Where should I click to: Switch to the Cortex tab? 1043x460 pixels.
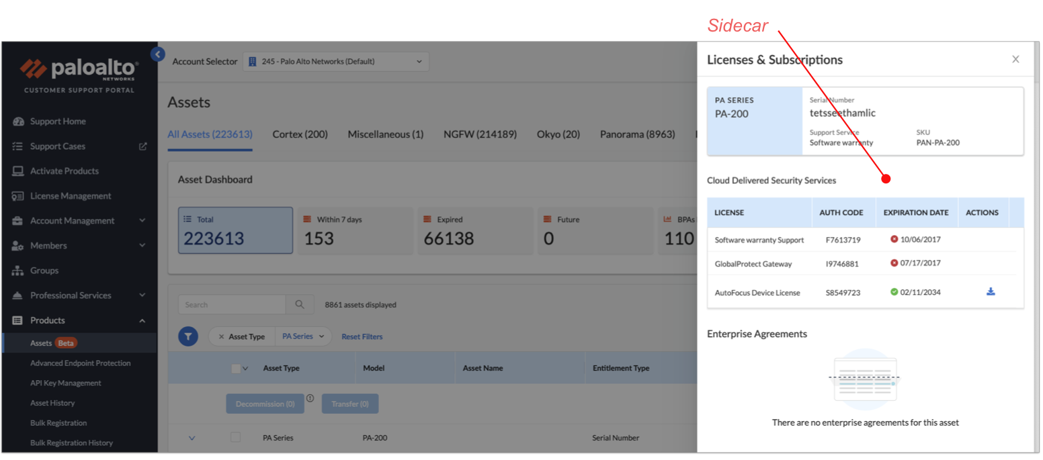click(x=300, y=134)
